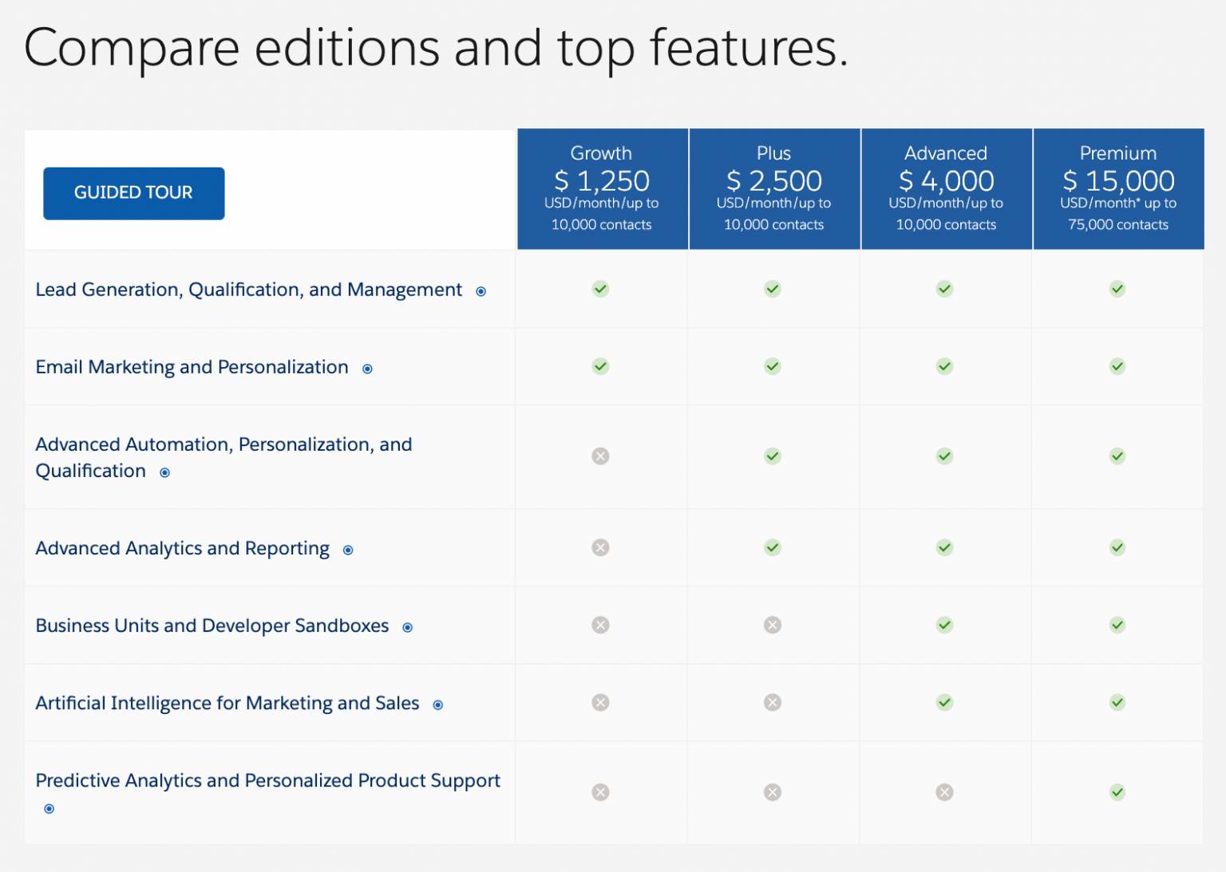
Task: Click the $ 15,000 Premium price
Action: point(1118,181)
